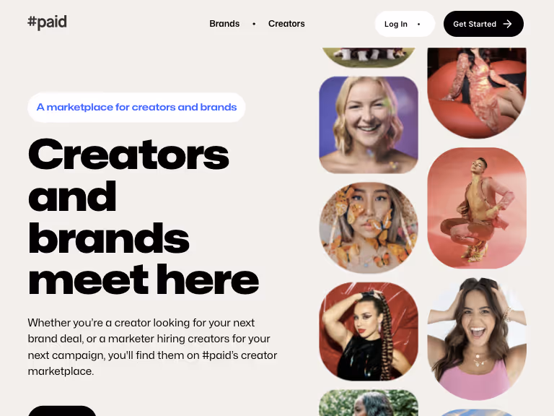Viewport: 554px width, 416px height.
Task: Select the man crouching on pink backdrop
Action: (477, 208)
